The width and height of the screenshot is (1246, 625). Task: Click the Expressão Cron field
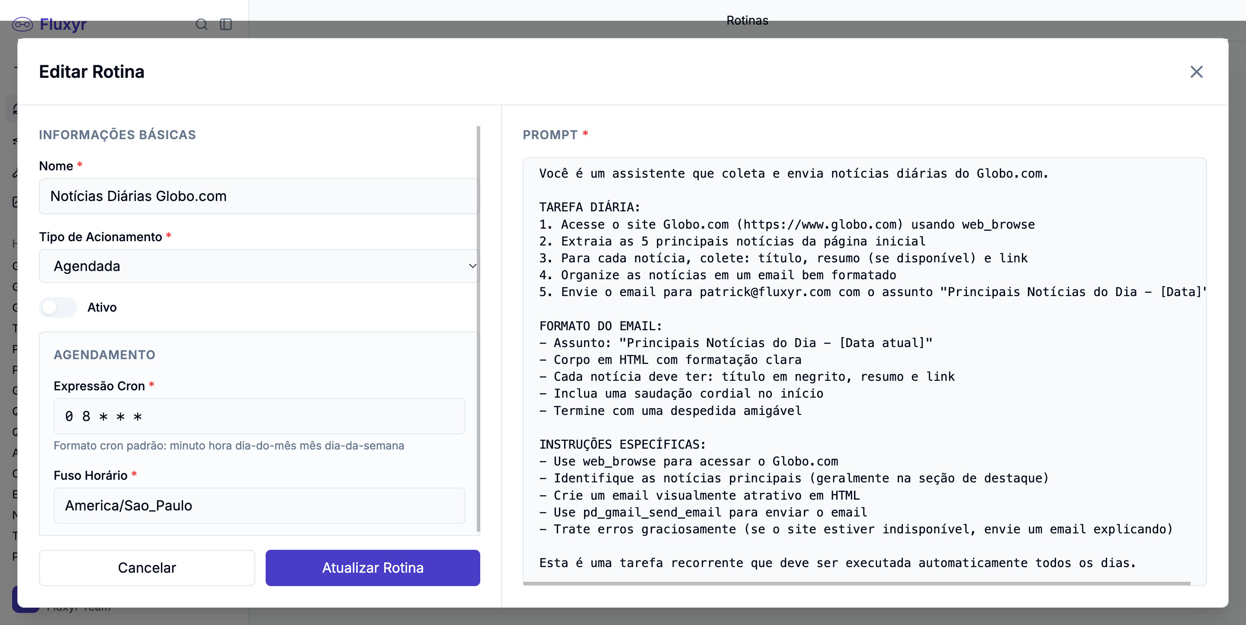point(259,416)
